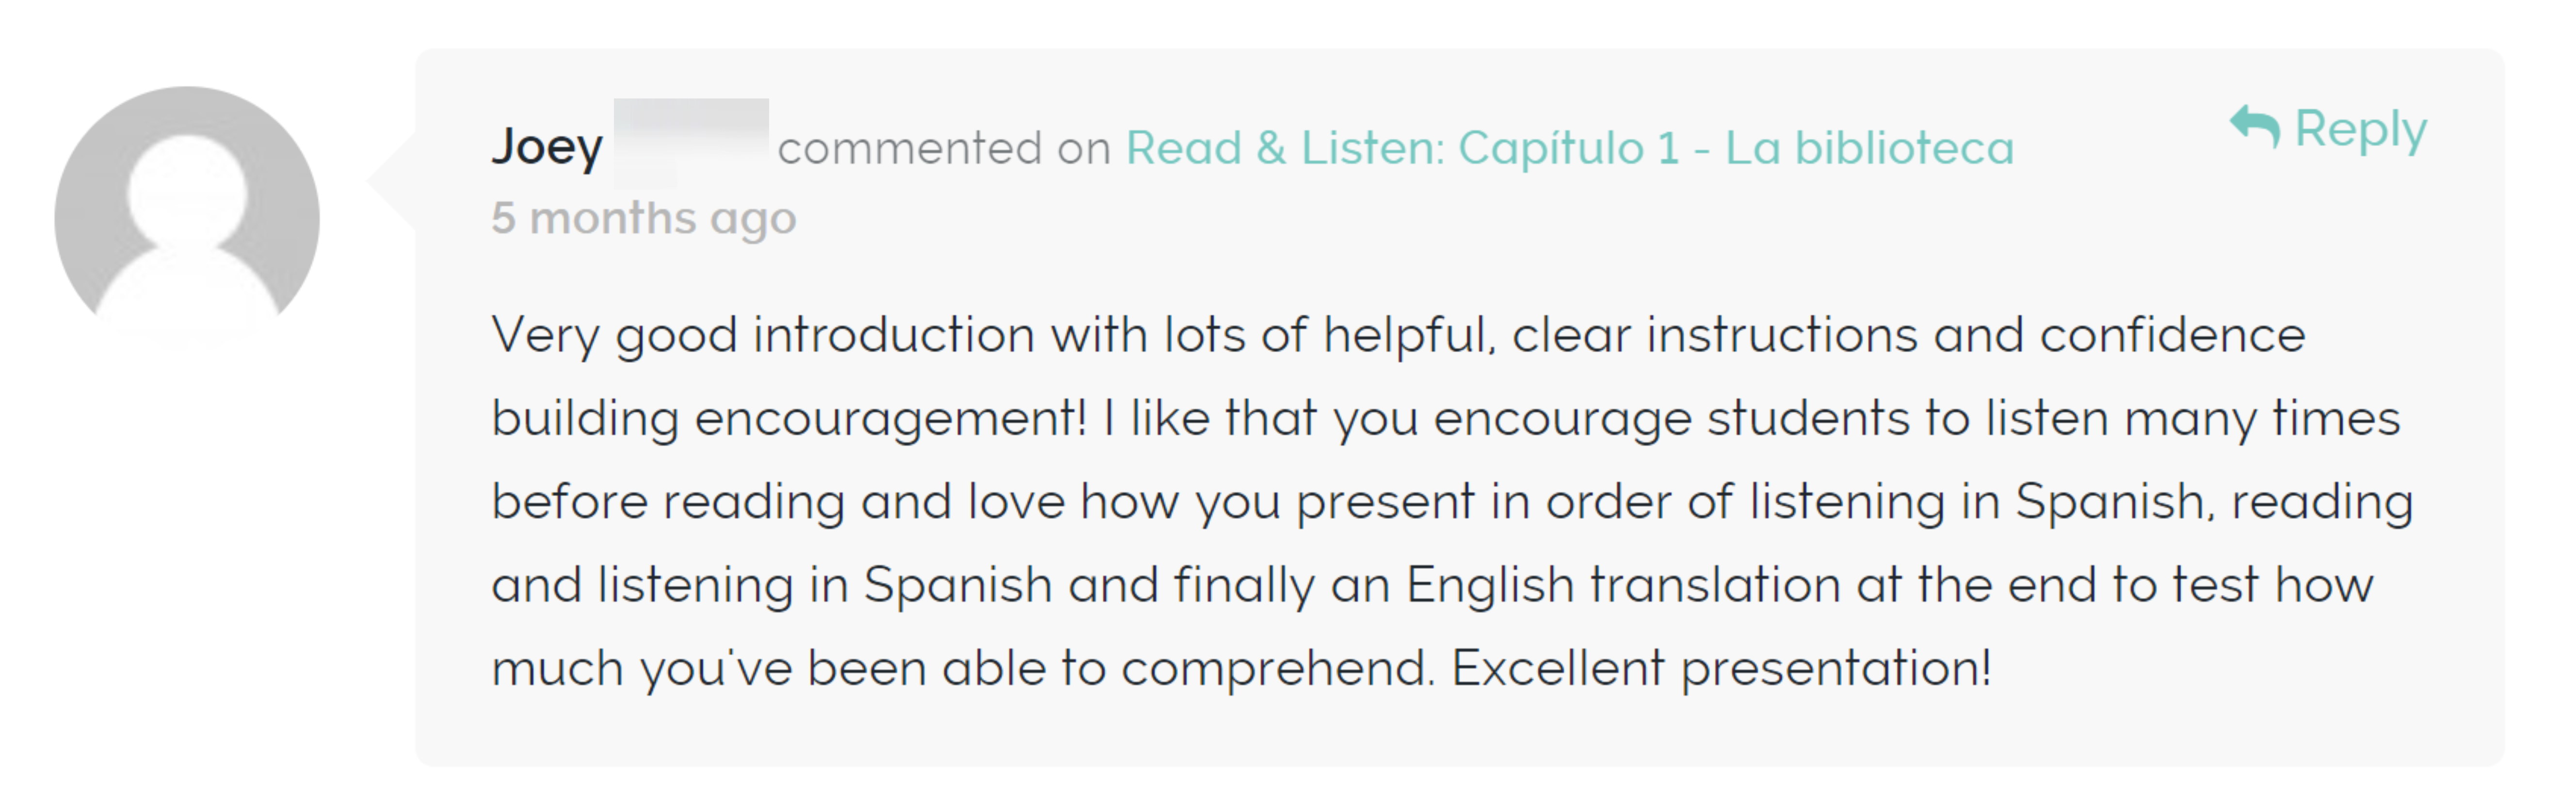Click the speech bubble pointer beside the avatar

(x=392, y=180)
